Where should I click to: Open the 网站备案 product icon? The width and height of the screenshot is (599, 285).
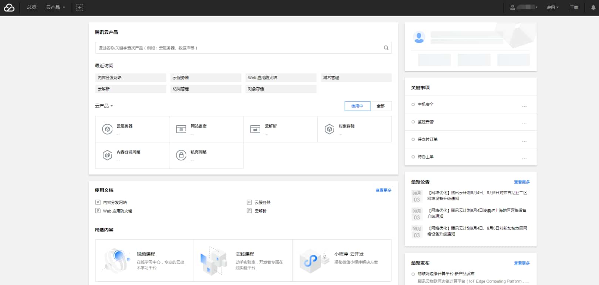click(x=181, y=129)
